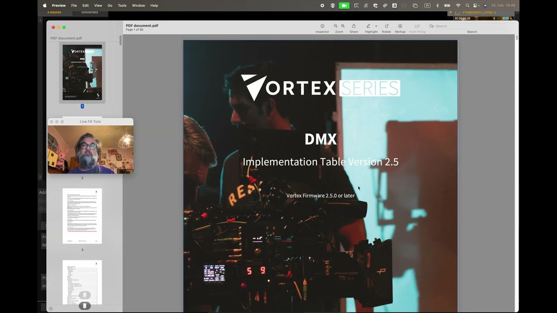557x313 pixels.
Task: Click the PDF document.pdf window title
Action: pyautogui.click(x=142, y=26)
